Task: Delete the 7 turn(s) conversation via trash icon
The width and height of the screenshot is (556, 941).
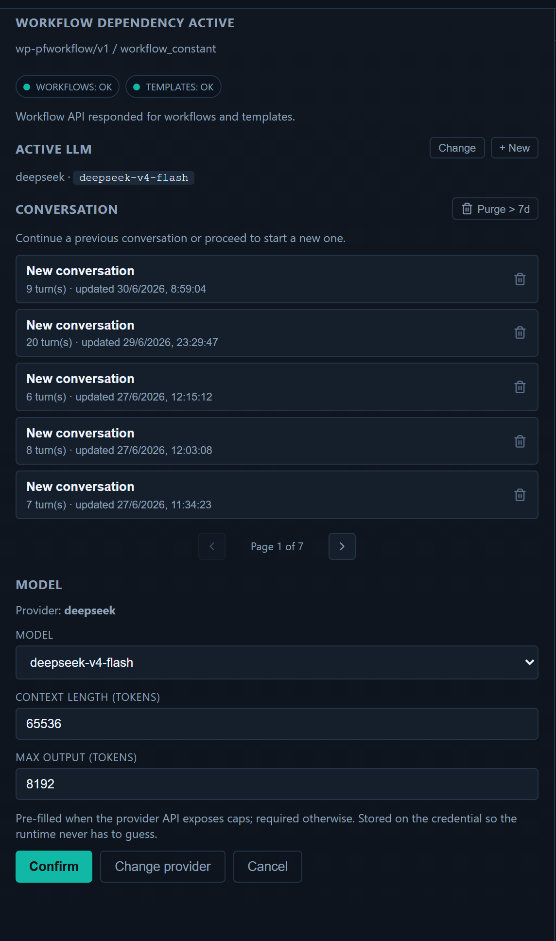Action: coord(520,495)
